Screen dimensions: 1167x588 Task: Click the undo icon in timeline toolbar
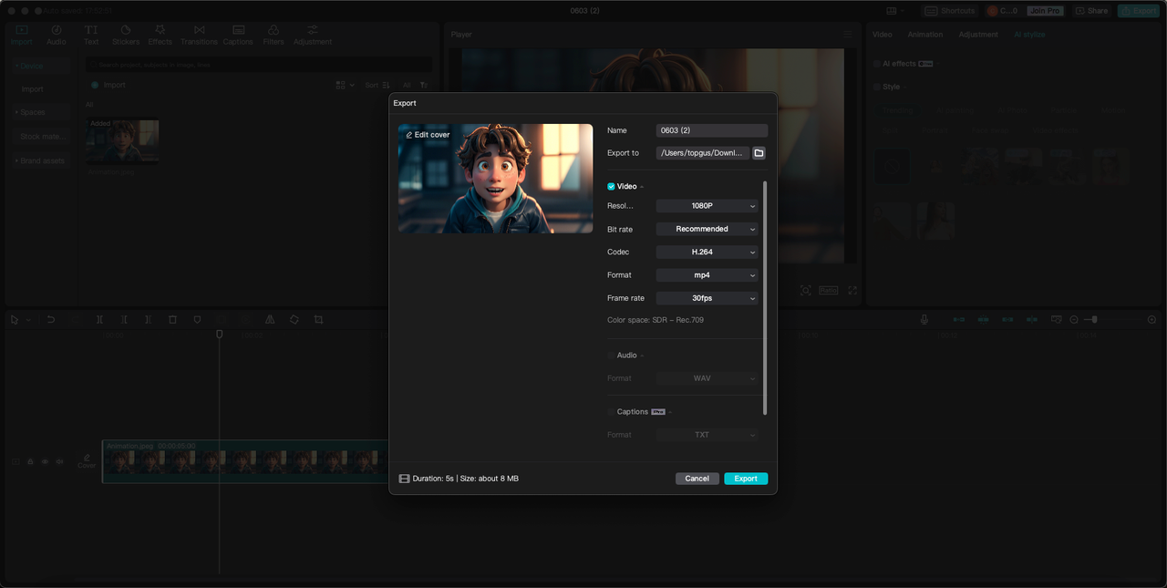(51, 320)
